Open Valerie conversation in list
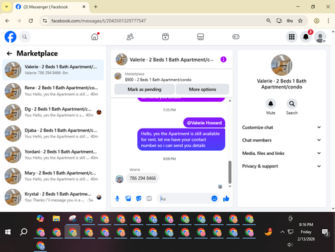 click(53, 70)
